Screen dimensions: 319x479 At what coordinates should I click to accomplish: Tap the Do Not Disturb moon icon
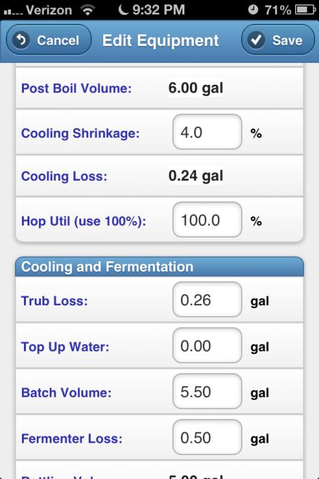click(123, 10)
